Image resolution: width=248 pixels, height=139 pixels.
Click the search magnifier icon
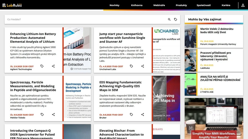click(169, 19)
